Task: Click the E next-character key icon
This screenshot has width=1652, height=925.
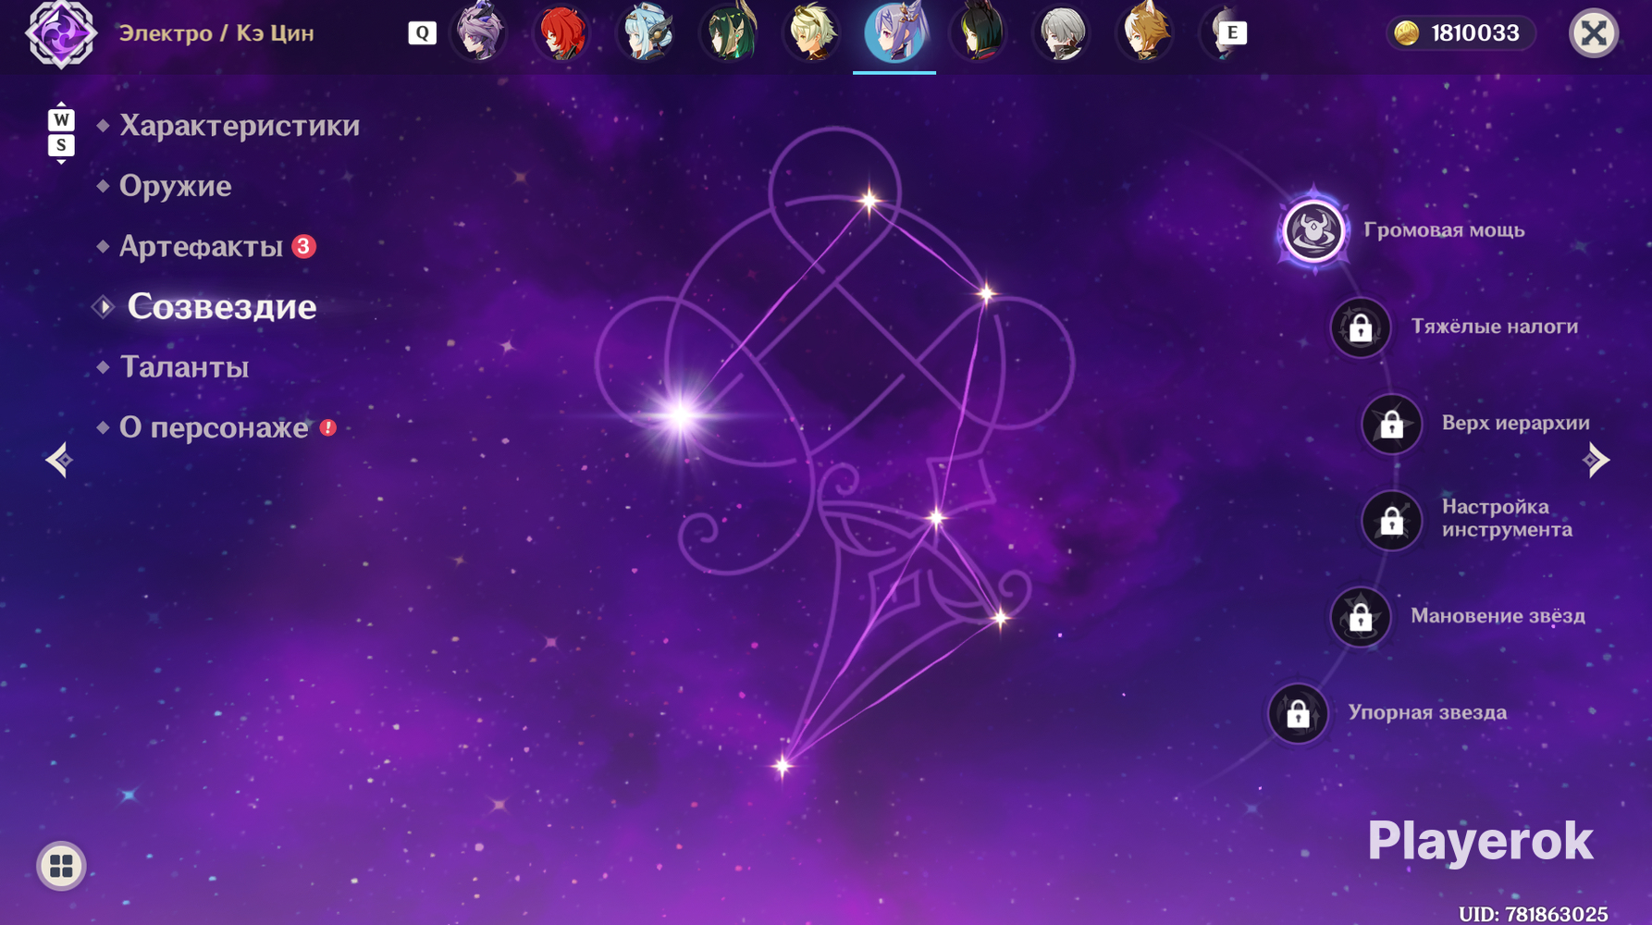Action: (x=1232, y=32)
